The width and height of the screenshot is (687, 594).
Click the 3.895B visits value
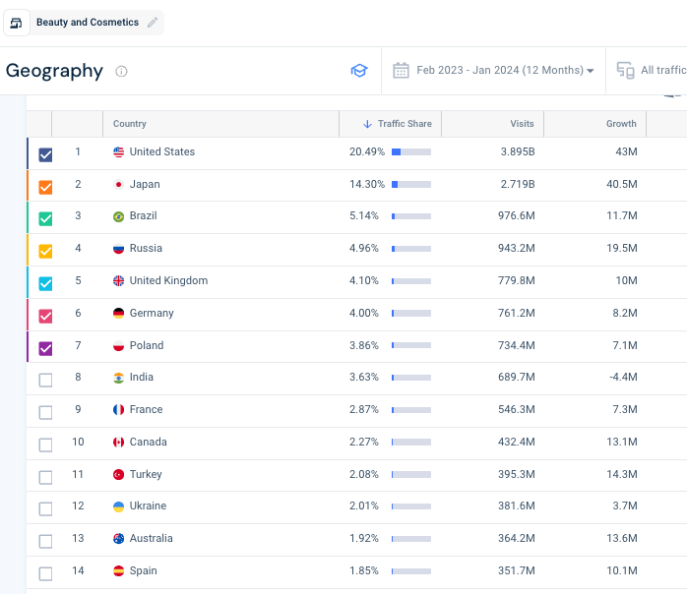tap(518, 151)
